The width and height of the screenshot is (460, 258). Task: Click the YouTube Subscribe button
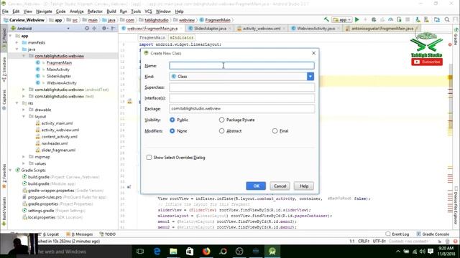click(x=427, y=62)
